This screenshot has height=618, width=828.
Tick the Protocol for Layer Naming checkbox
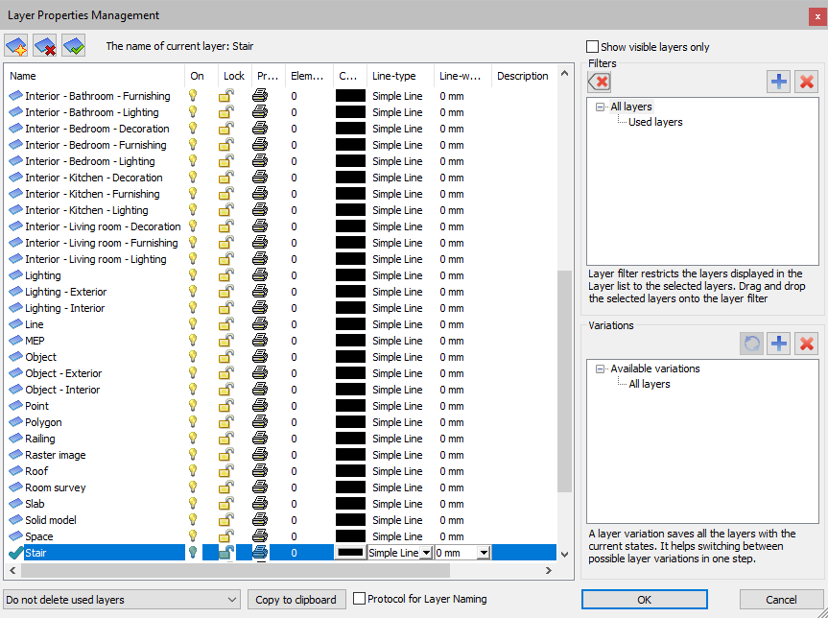[x=360, y=600]
